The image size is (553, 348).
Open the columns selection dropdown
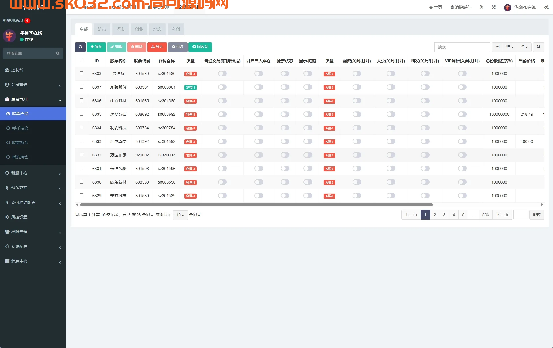point(510,47)
